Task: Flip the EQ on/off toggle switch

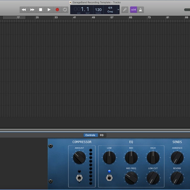Action: point(109,178)
